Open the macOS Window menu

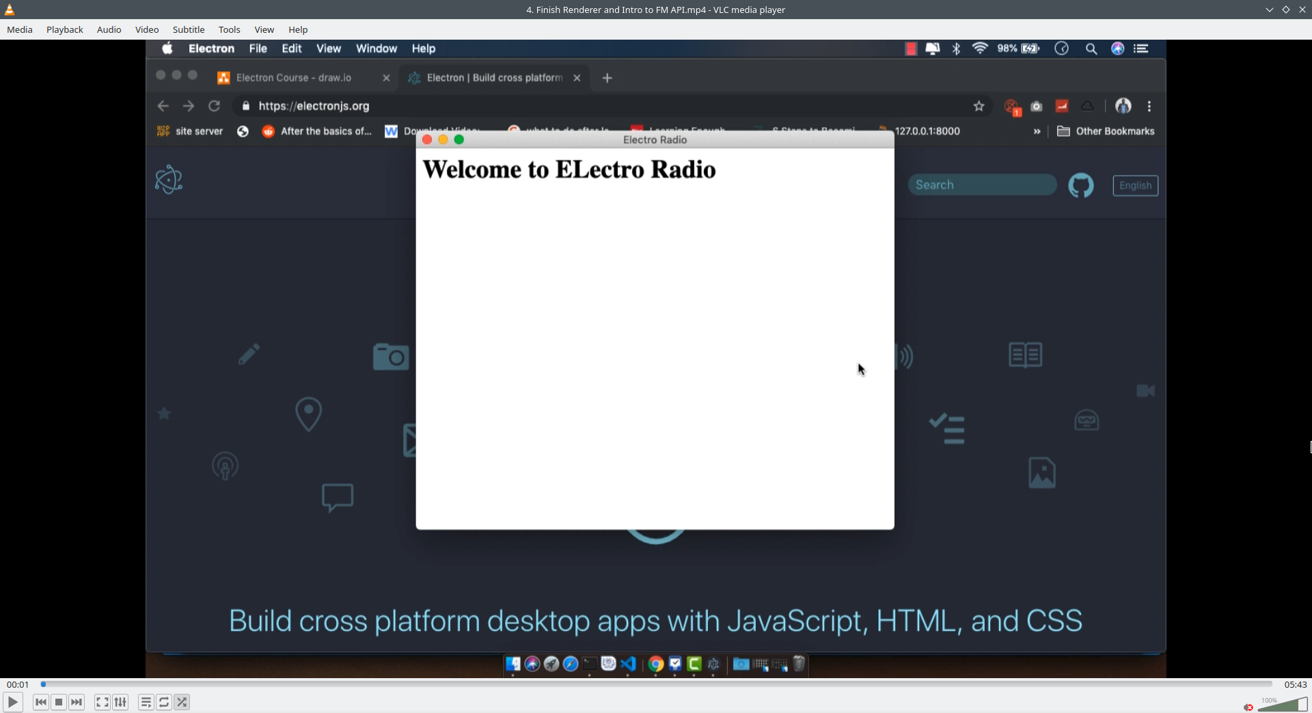pos(377,49)
